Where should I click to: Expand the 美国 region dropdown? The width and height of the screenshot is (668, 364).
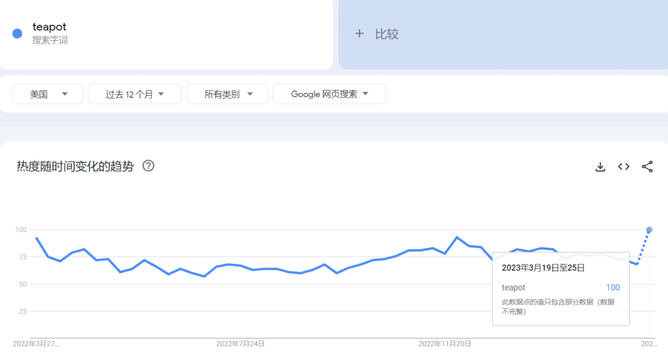(x=48, y=94)
